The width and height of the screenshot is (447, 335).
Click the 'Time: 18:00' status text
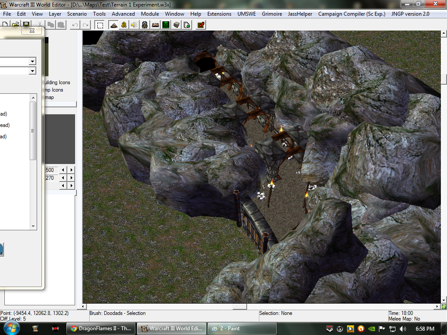tap(401, 313)
